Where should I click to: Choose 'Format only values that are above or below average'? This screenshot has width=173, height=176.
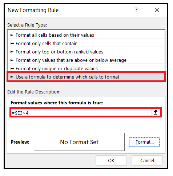86,60
